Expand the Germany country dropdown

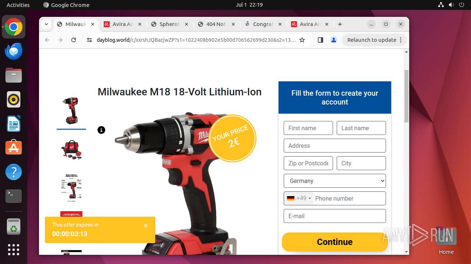click(335, 181)
